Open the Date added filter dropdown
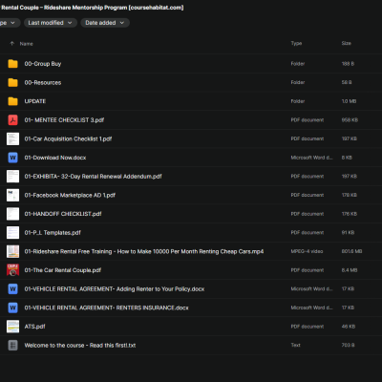Screen dimensions: 382x382 105,23
